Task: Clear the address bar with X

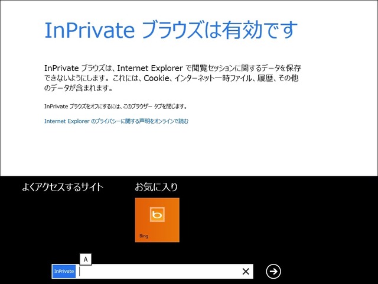Action: pos(246,271)
